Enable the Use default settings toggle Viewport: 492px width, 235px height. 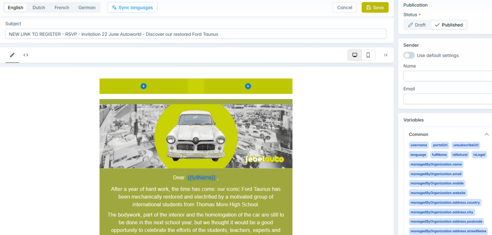(x=409, y=55)
